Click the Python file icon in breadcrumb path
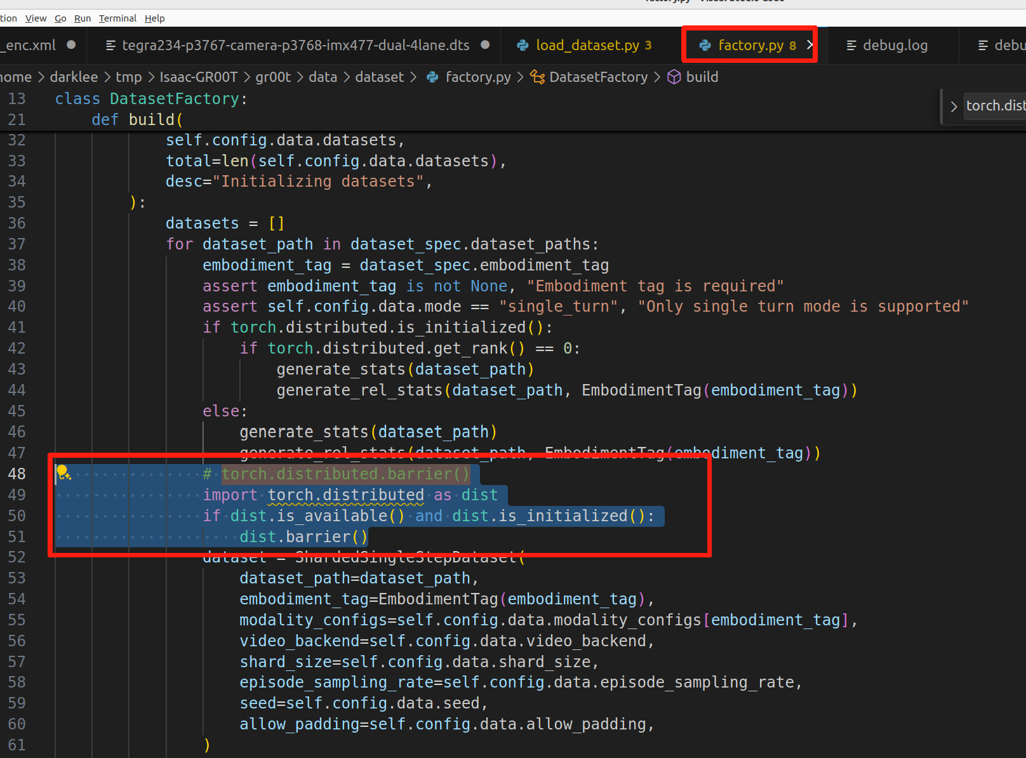This screenshot has width=1026, height=758. (432, 77)
